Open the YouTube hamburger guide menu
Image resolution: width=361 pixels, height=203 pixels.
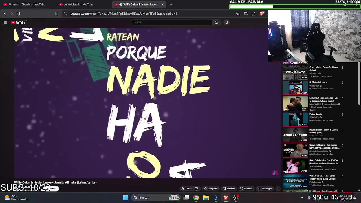[5, 23]
